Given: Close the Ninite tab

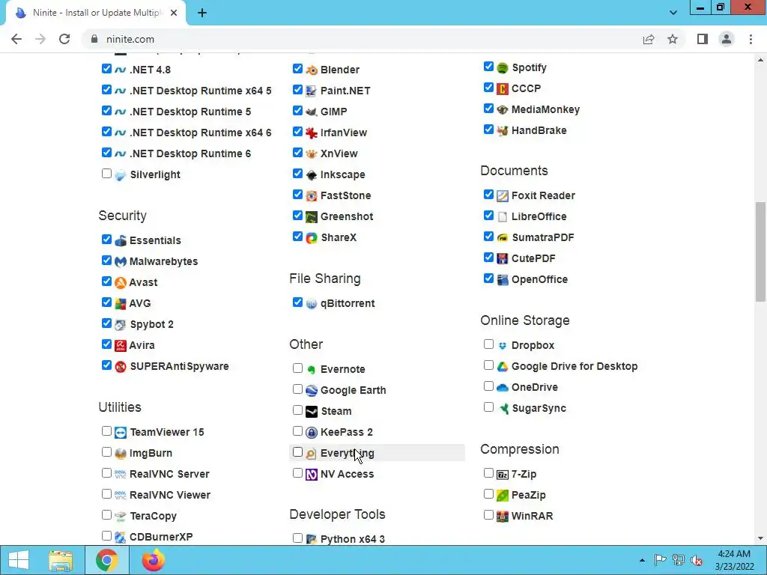Looking at the screenshot, I should (x=174, y=13).
